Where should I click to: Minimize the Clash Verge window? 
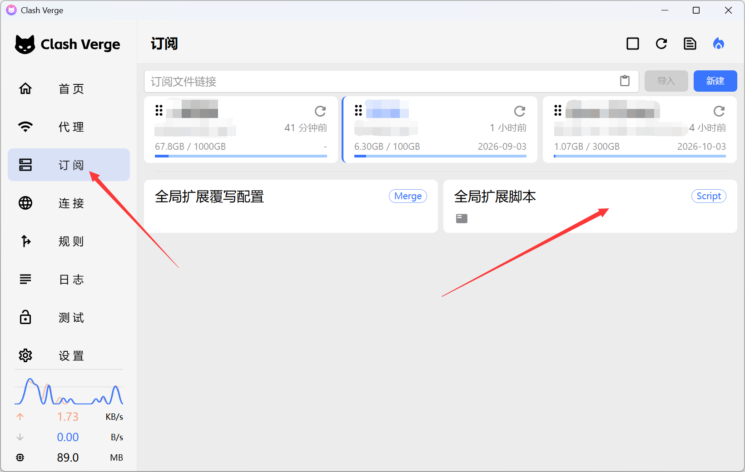[x=665, y=10]
